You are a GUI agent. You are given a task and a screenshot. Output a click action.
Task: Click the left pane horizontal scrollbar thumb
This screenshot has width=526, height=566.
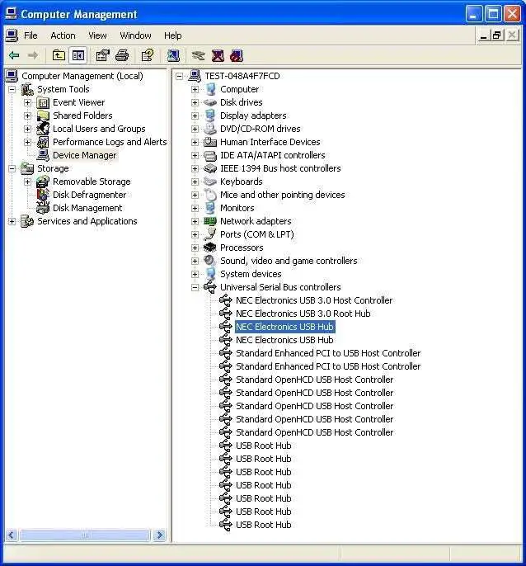(84, 535)
